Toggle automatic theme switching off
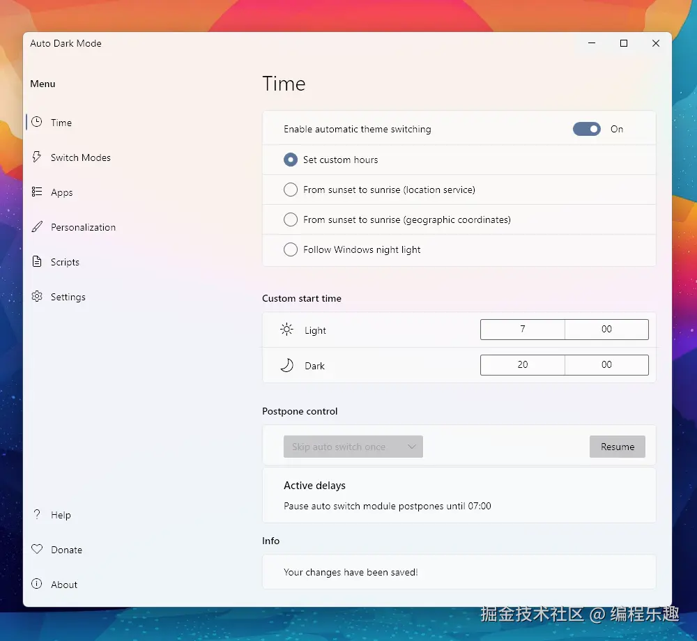697x641 pixels. coord(587,129)
